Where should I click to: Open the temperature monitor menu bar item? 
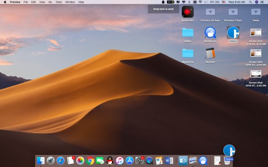171,2
